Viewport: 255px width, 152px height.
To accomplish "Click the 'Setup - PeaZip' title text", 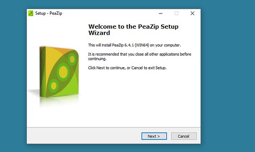I will (x=48, y=13).
